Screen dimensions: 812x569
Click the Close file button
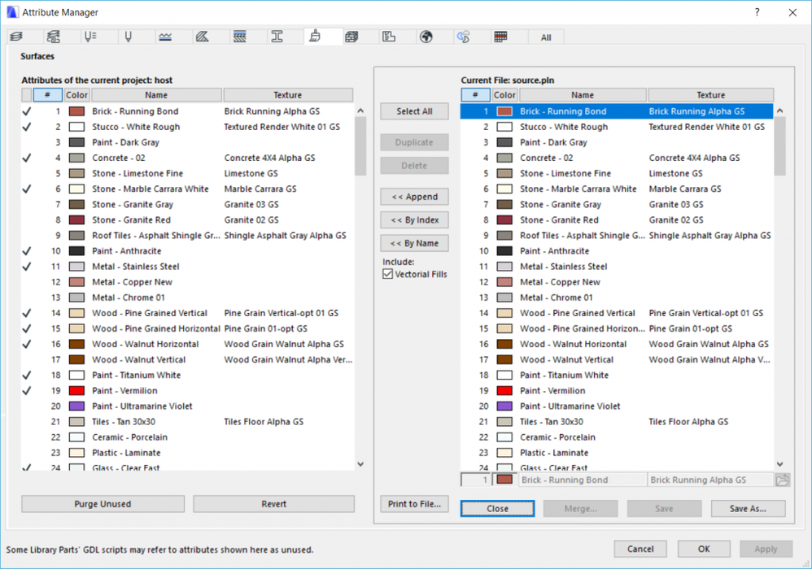(497, 509)
